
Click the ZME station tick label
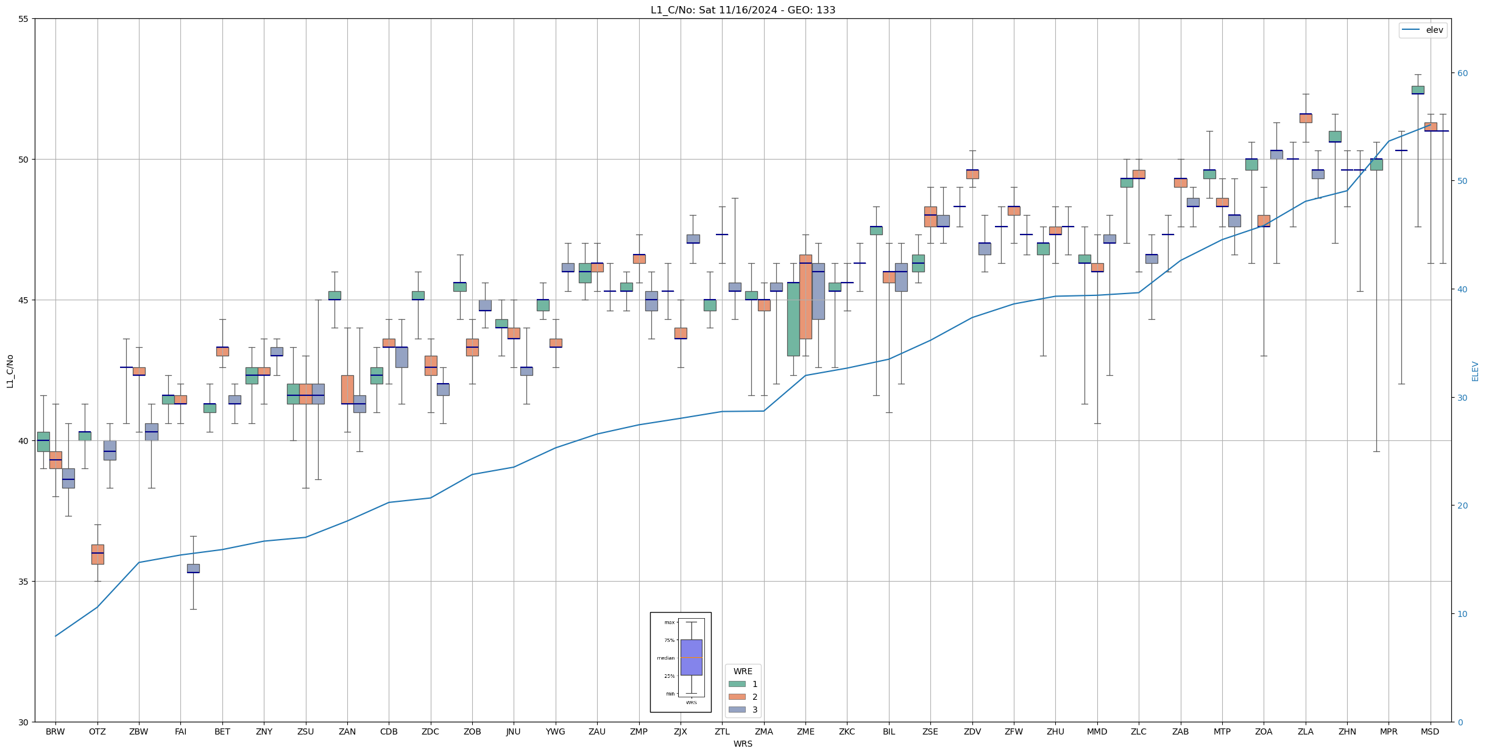click(x=805, y=731)
